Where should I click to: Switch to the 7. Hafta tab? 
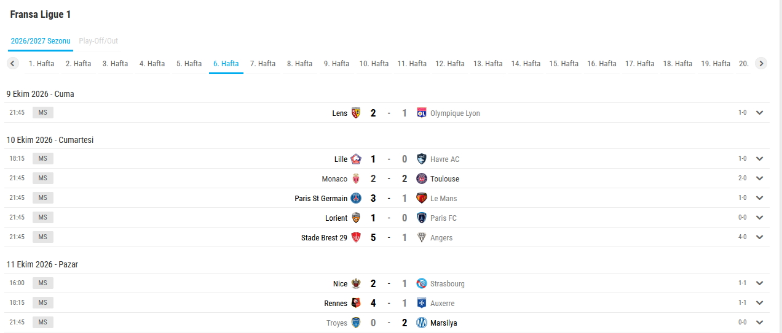click(x=263, y=64)
